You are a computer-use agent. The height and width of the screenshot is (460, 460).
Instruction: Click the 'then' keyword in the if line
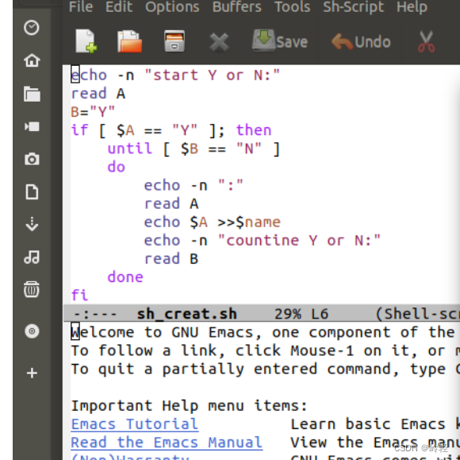254,130
